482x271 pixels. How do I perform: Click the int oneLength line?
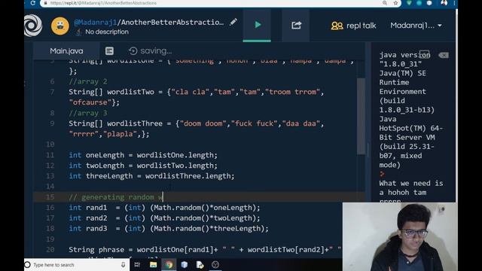[143, 155]
